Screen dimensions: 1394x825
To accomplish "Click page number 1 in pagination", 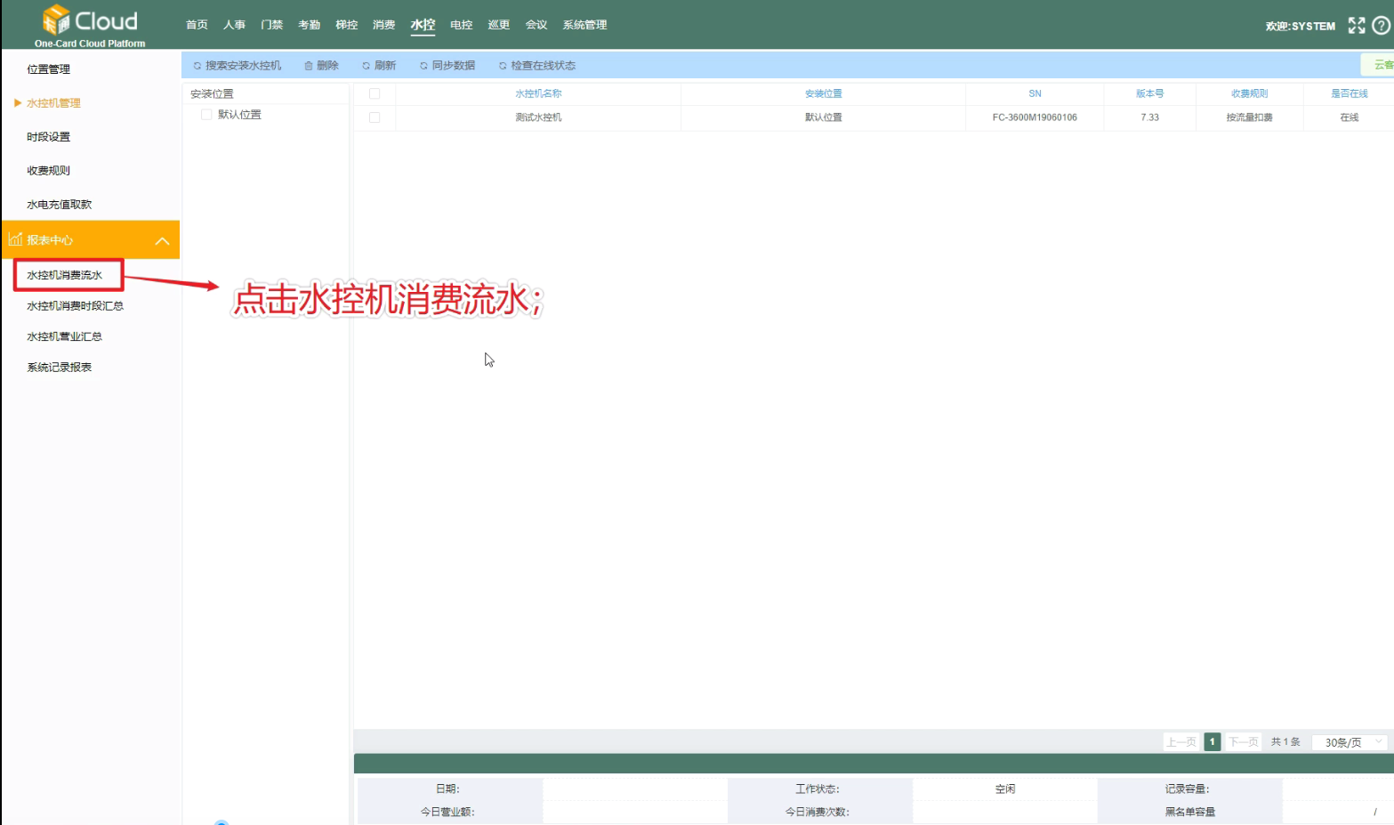I will (1212, 741).
